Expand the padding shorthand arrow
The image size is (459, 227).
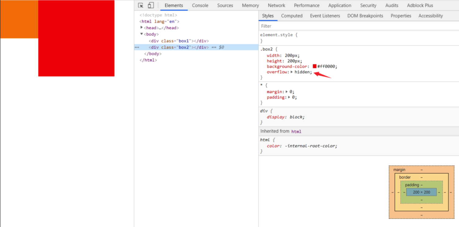tap(289, 97)
